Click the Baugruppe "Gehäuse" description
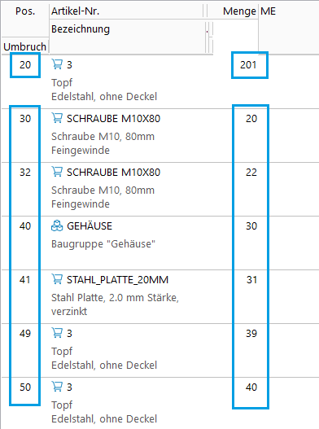 click(x=103, y=243)
